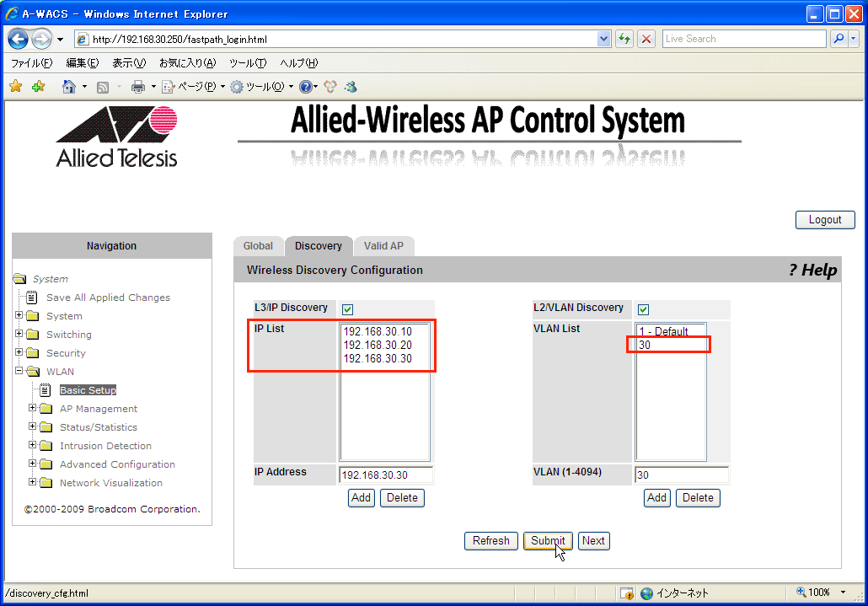Viewport: 868px width, 606px height.
Task: Click the RSS feeds icon
Action: click(103, 87)
